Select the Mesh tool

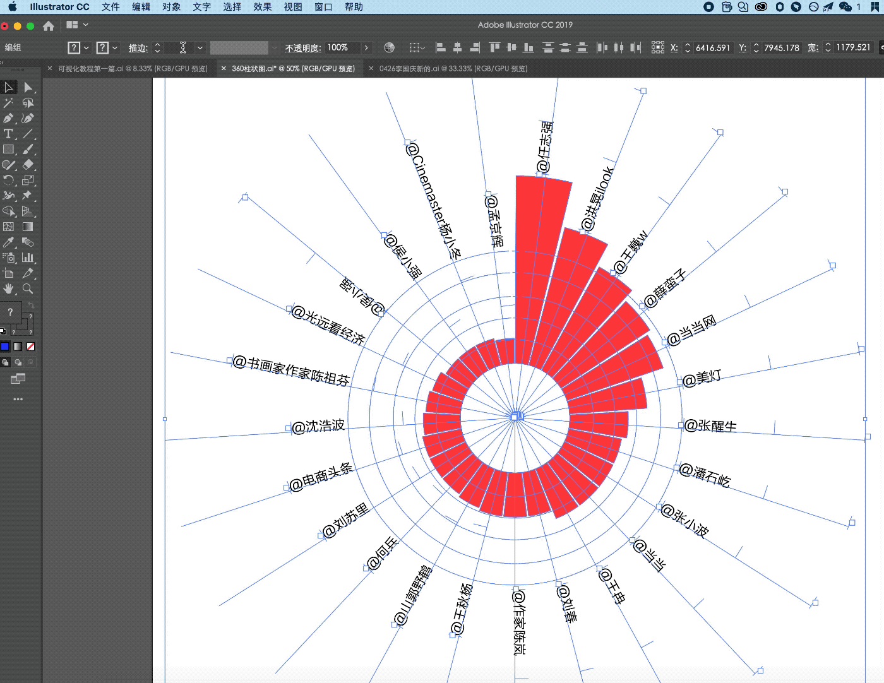9,227
